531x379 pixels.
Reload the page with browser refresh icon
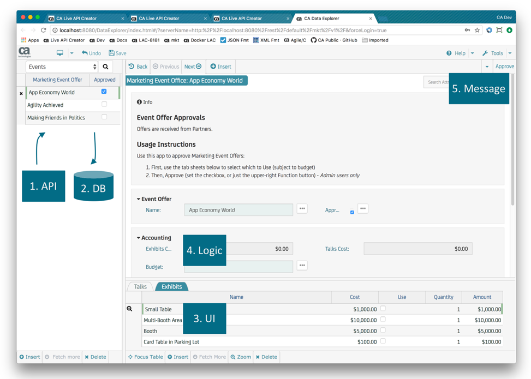(44, 30)
